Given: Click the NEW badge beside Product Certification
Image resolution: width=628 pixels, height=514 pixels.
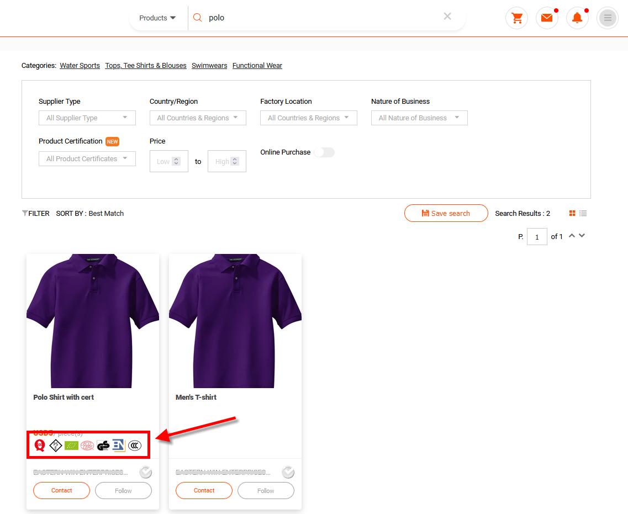Looking at the screenshot, I should click(x=112, y=141).
